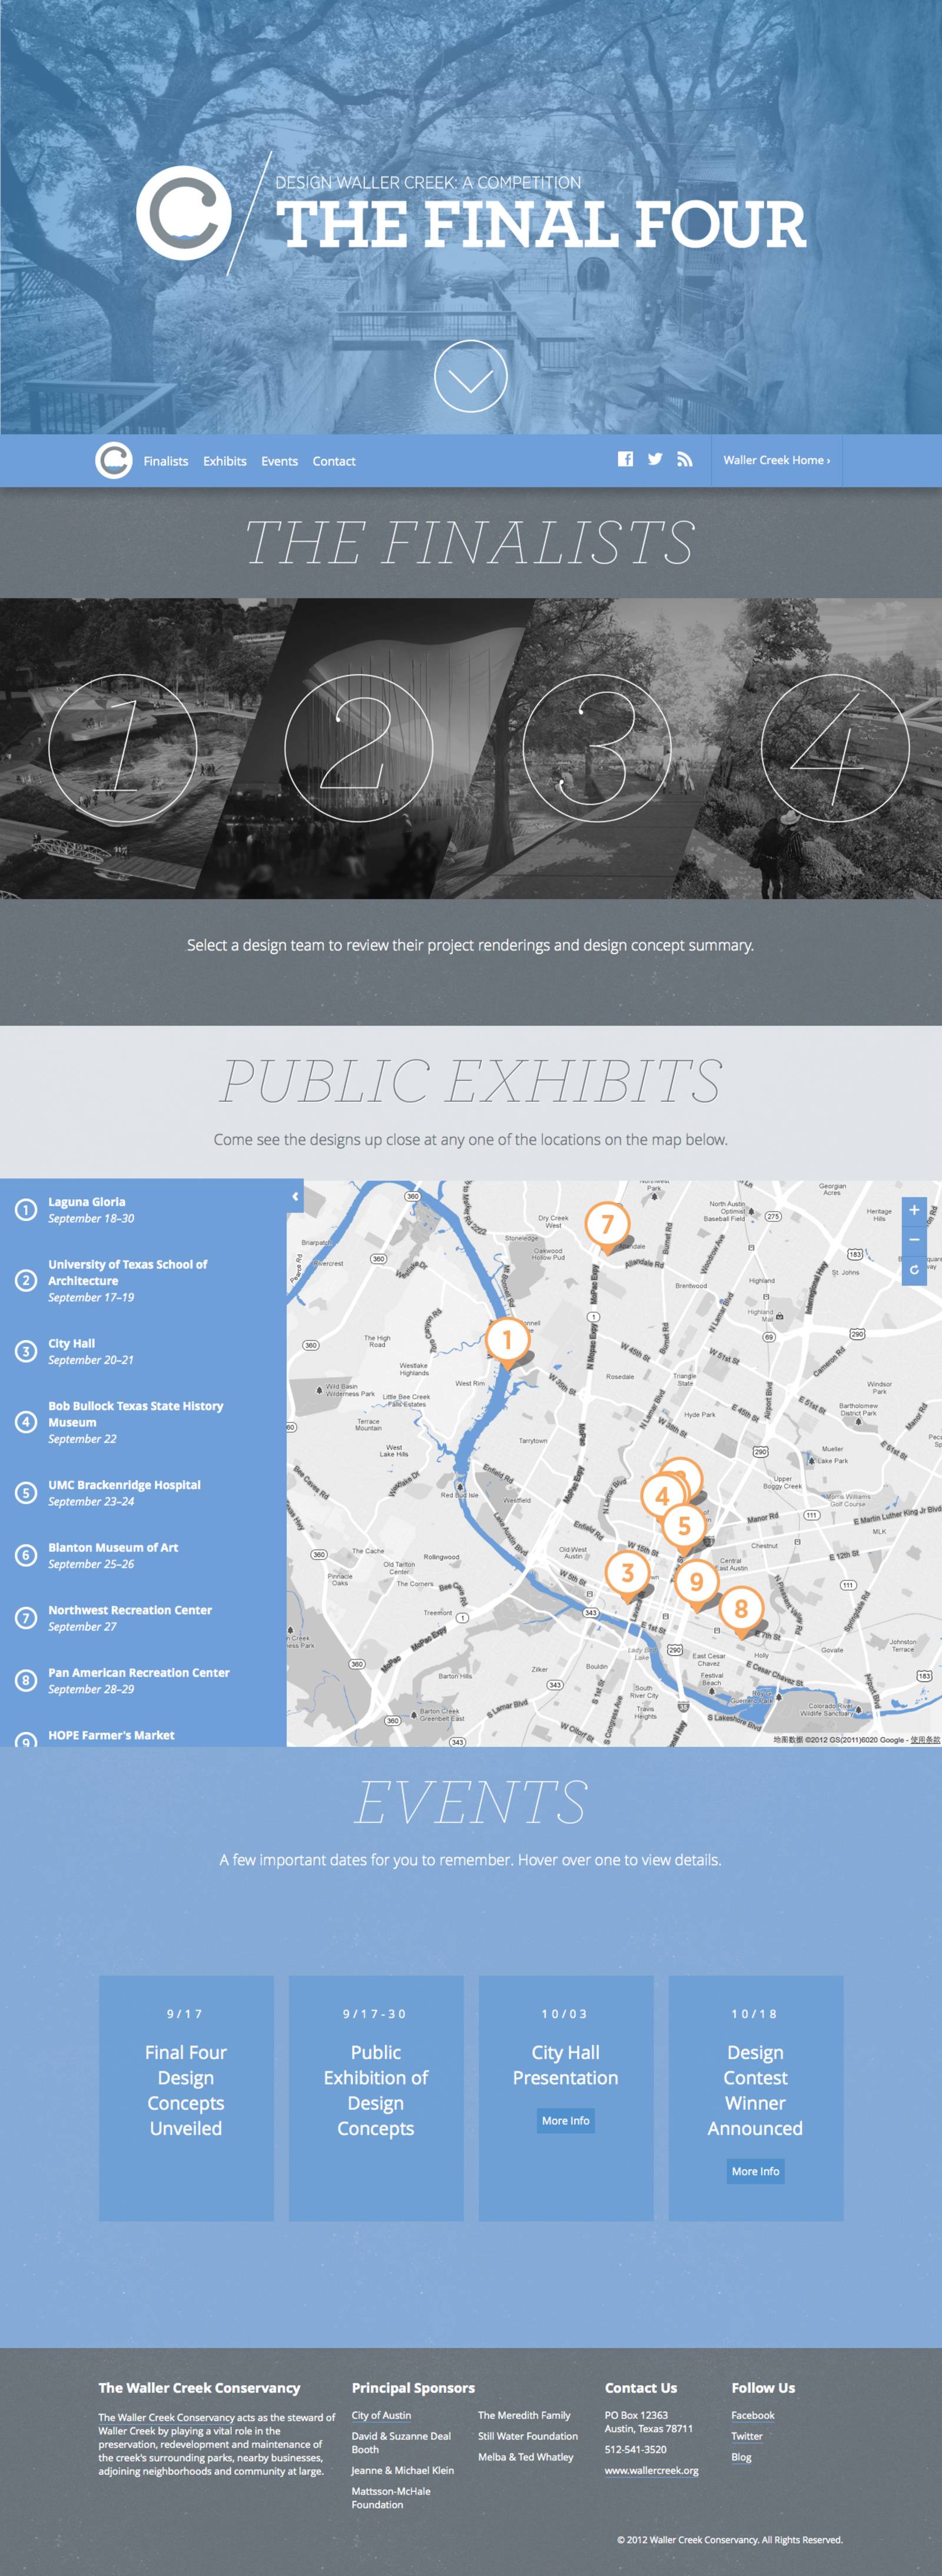
Task: Go to the Contact nav item
Action: pyautogui.click(x=334, y=461)
